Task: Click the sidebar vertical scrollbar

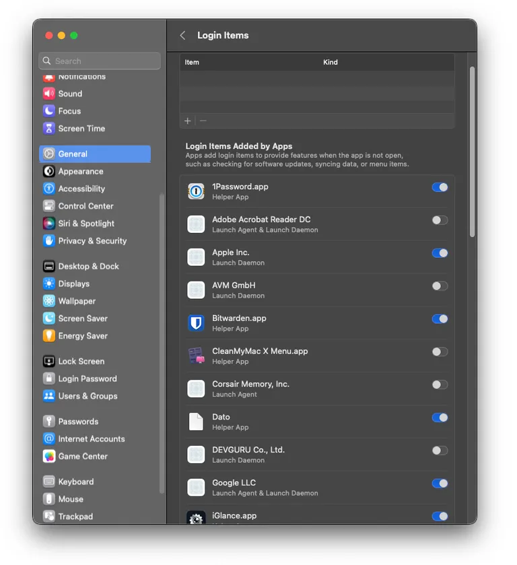Action: pos(162,343)
